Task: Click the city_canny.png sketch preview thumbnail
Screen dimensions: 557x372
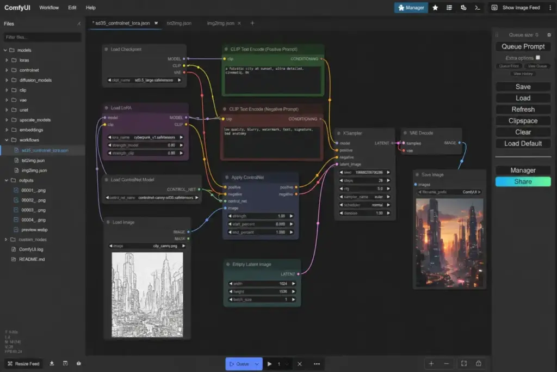Action: pyautogui.click(x=147, y=295)
